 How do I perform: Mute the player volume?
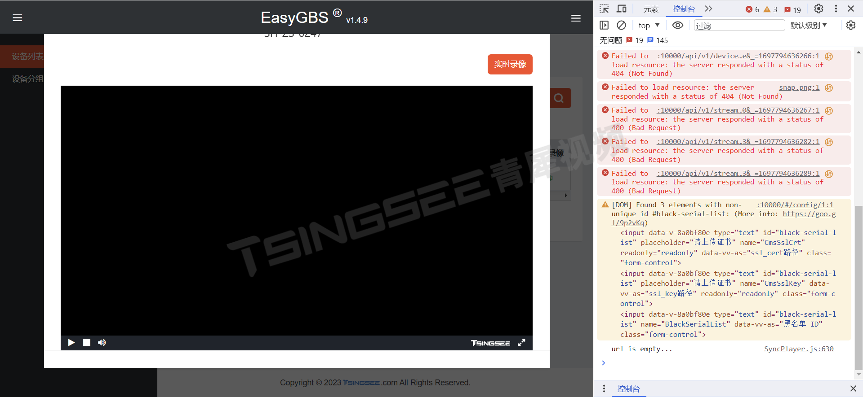click(x=102, y=343)
